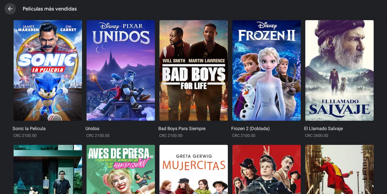
Task: Select the Mujercitas movie poster
Action: [194, 170]
